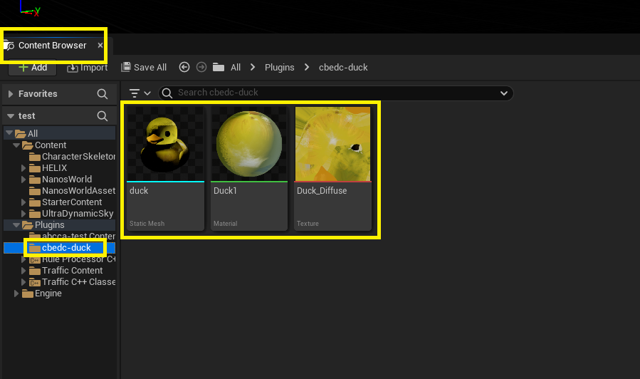Expand the Favorites section

(11, 94)
